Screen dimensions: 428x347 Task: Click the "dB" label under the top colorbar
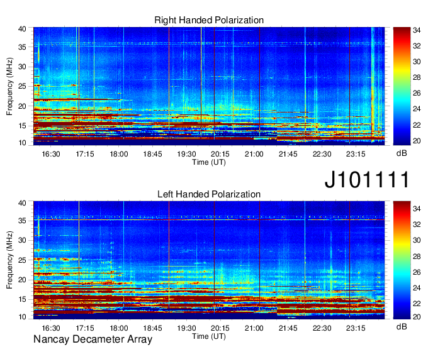[x=402, y=153]
